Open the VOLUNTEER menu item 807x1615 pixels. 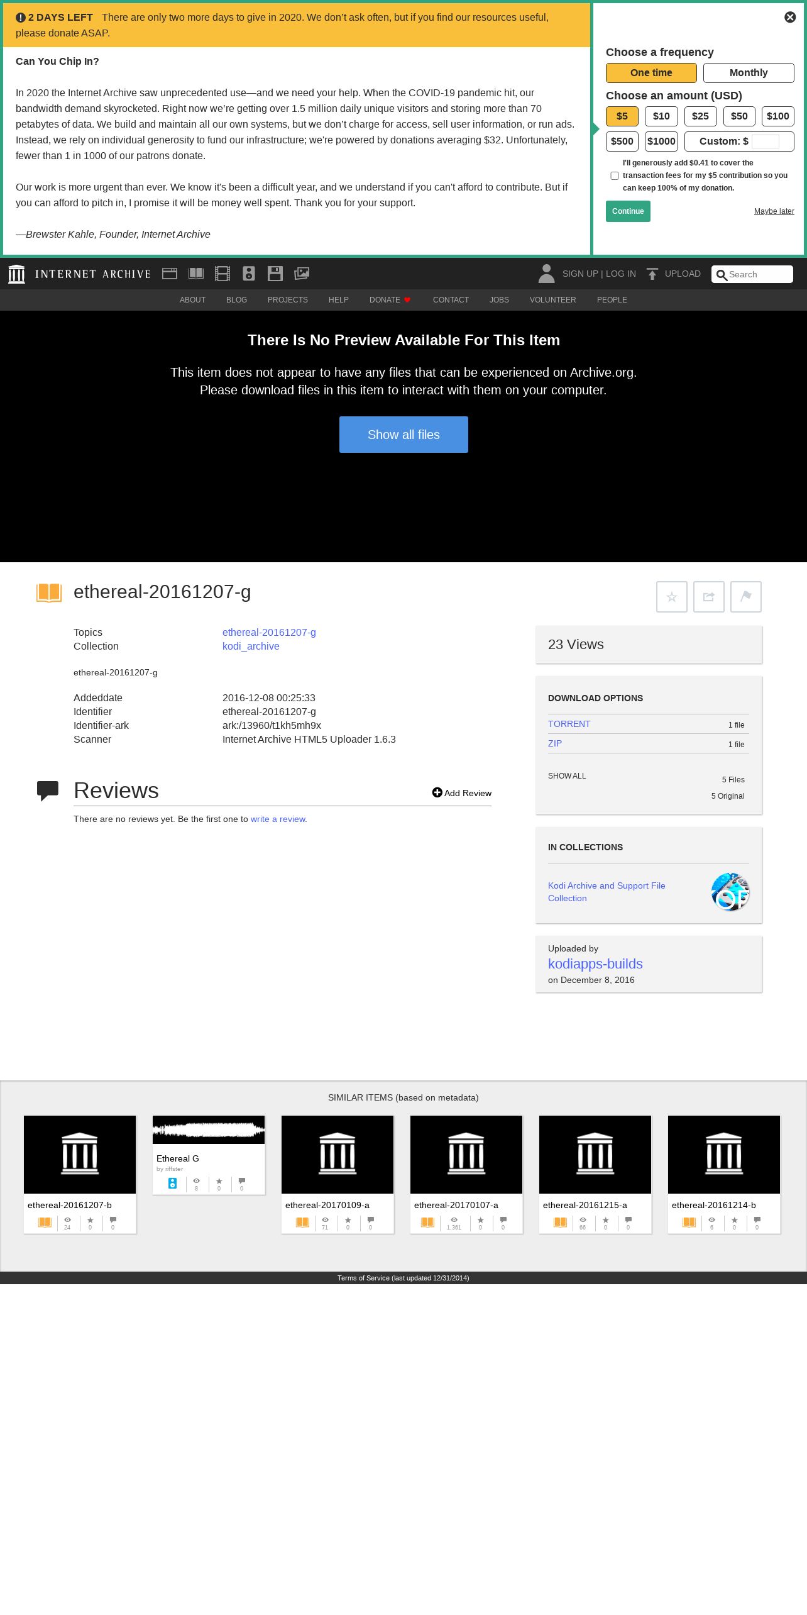[x=553, y=300]
